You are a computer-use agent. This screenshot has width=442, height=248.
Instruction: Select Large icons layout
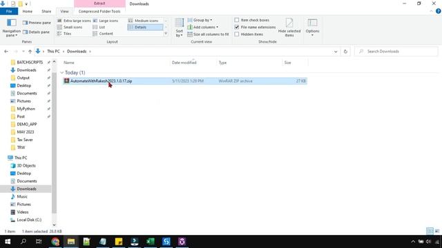(x=106, y=21)
